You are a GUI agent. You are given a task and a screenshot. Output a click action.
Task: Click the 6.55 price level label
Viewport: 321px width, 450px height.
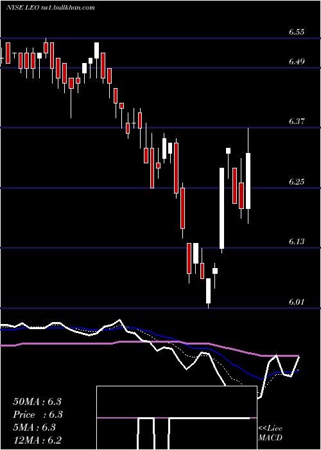297,32
